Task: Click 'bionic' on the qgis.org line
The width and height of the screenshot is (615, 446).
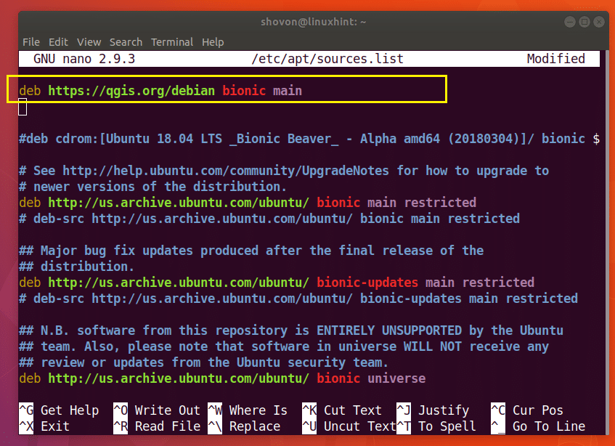Action: coord(244,91)
